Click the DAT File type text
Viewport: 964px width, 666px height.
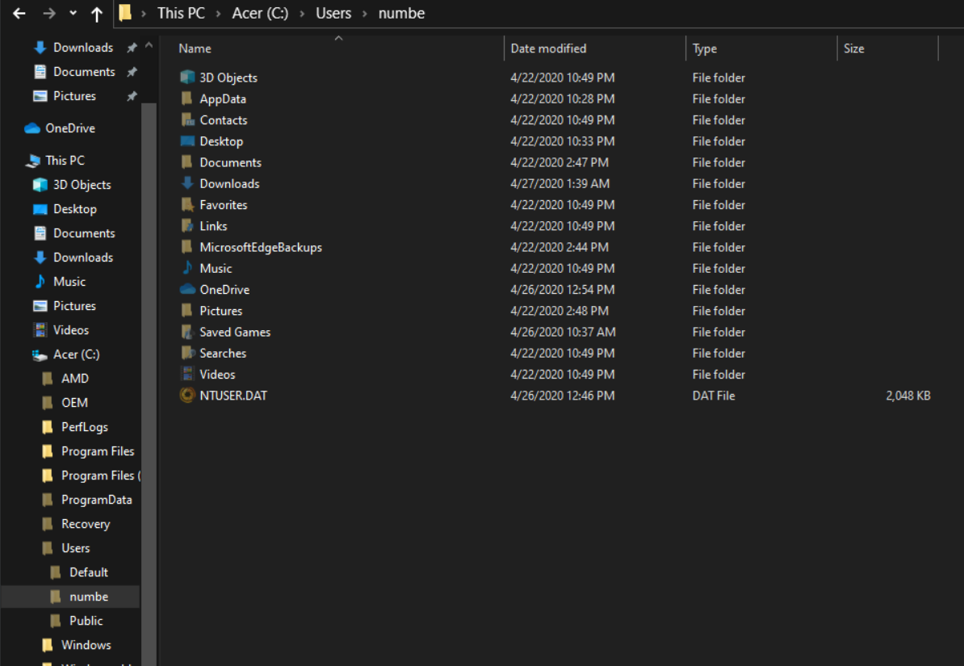coord(713,396)
